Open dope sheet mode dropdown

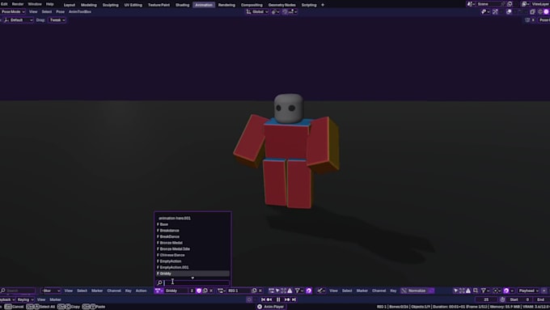click(51, 291)
